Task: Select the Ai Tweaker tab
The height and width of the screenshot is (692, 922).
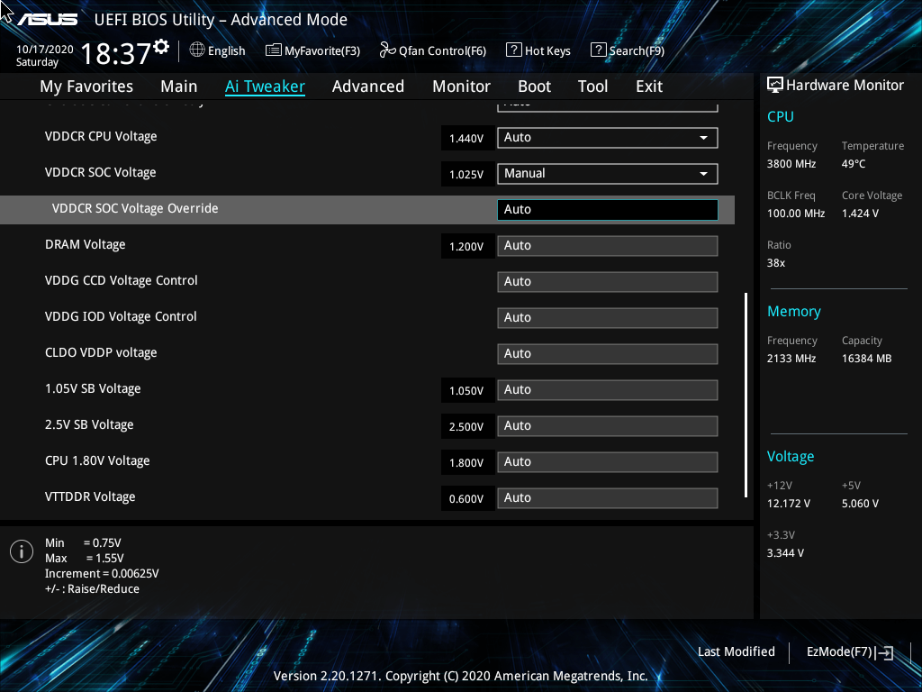Action: coord(265,86)
